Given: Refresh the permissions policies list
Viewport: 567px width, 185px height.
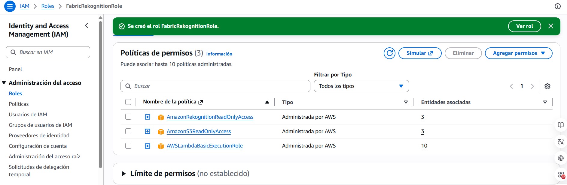Looking at the screenshot, I should point(389,53).
